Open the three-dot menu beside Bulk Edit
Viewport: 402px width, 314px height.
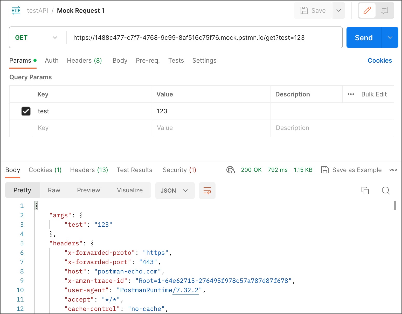pyautogui.click(x=351, y=94)
